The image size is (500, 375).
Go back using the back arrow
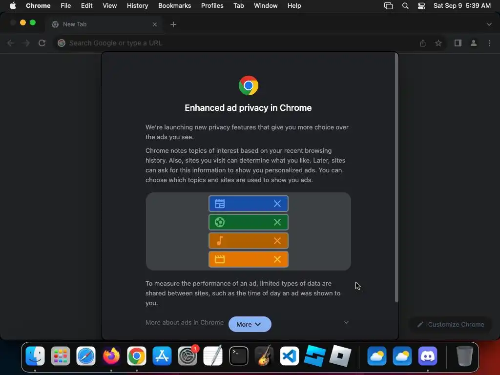click(11, 43)
